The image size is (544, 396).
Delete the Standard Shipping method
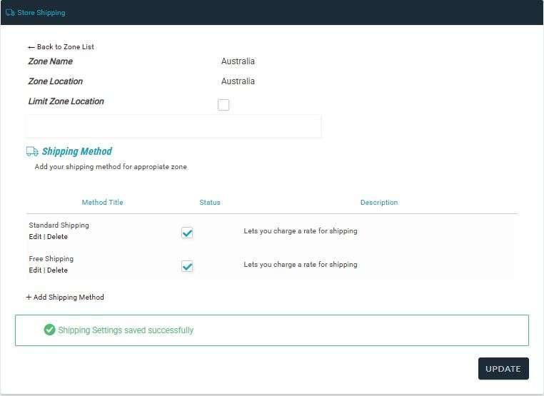point(57,237)
